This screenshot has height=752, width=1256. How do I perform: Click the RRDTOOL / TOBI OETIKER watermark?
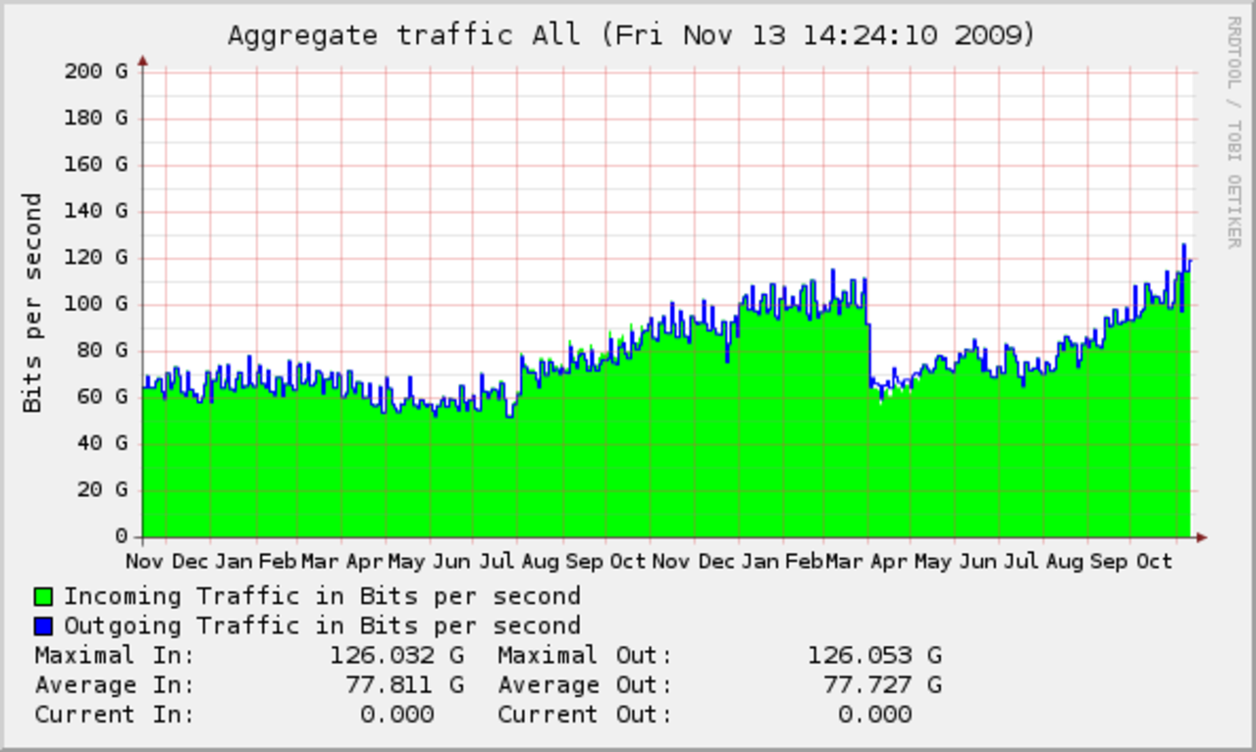[1233, 132]
